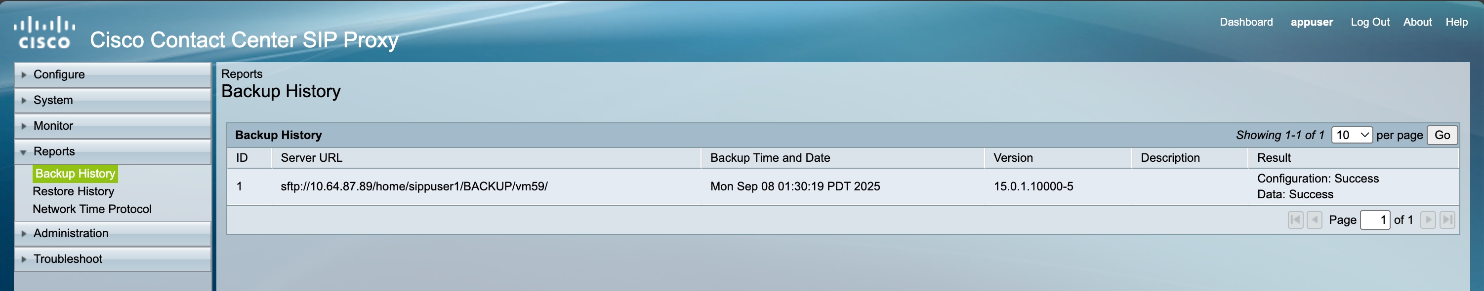The height and width of the screenshot is (291, 1484).
Task: Expand the System menu section
Action: pos(53,100)
